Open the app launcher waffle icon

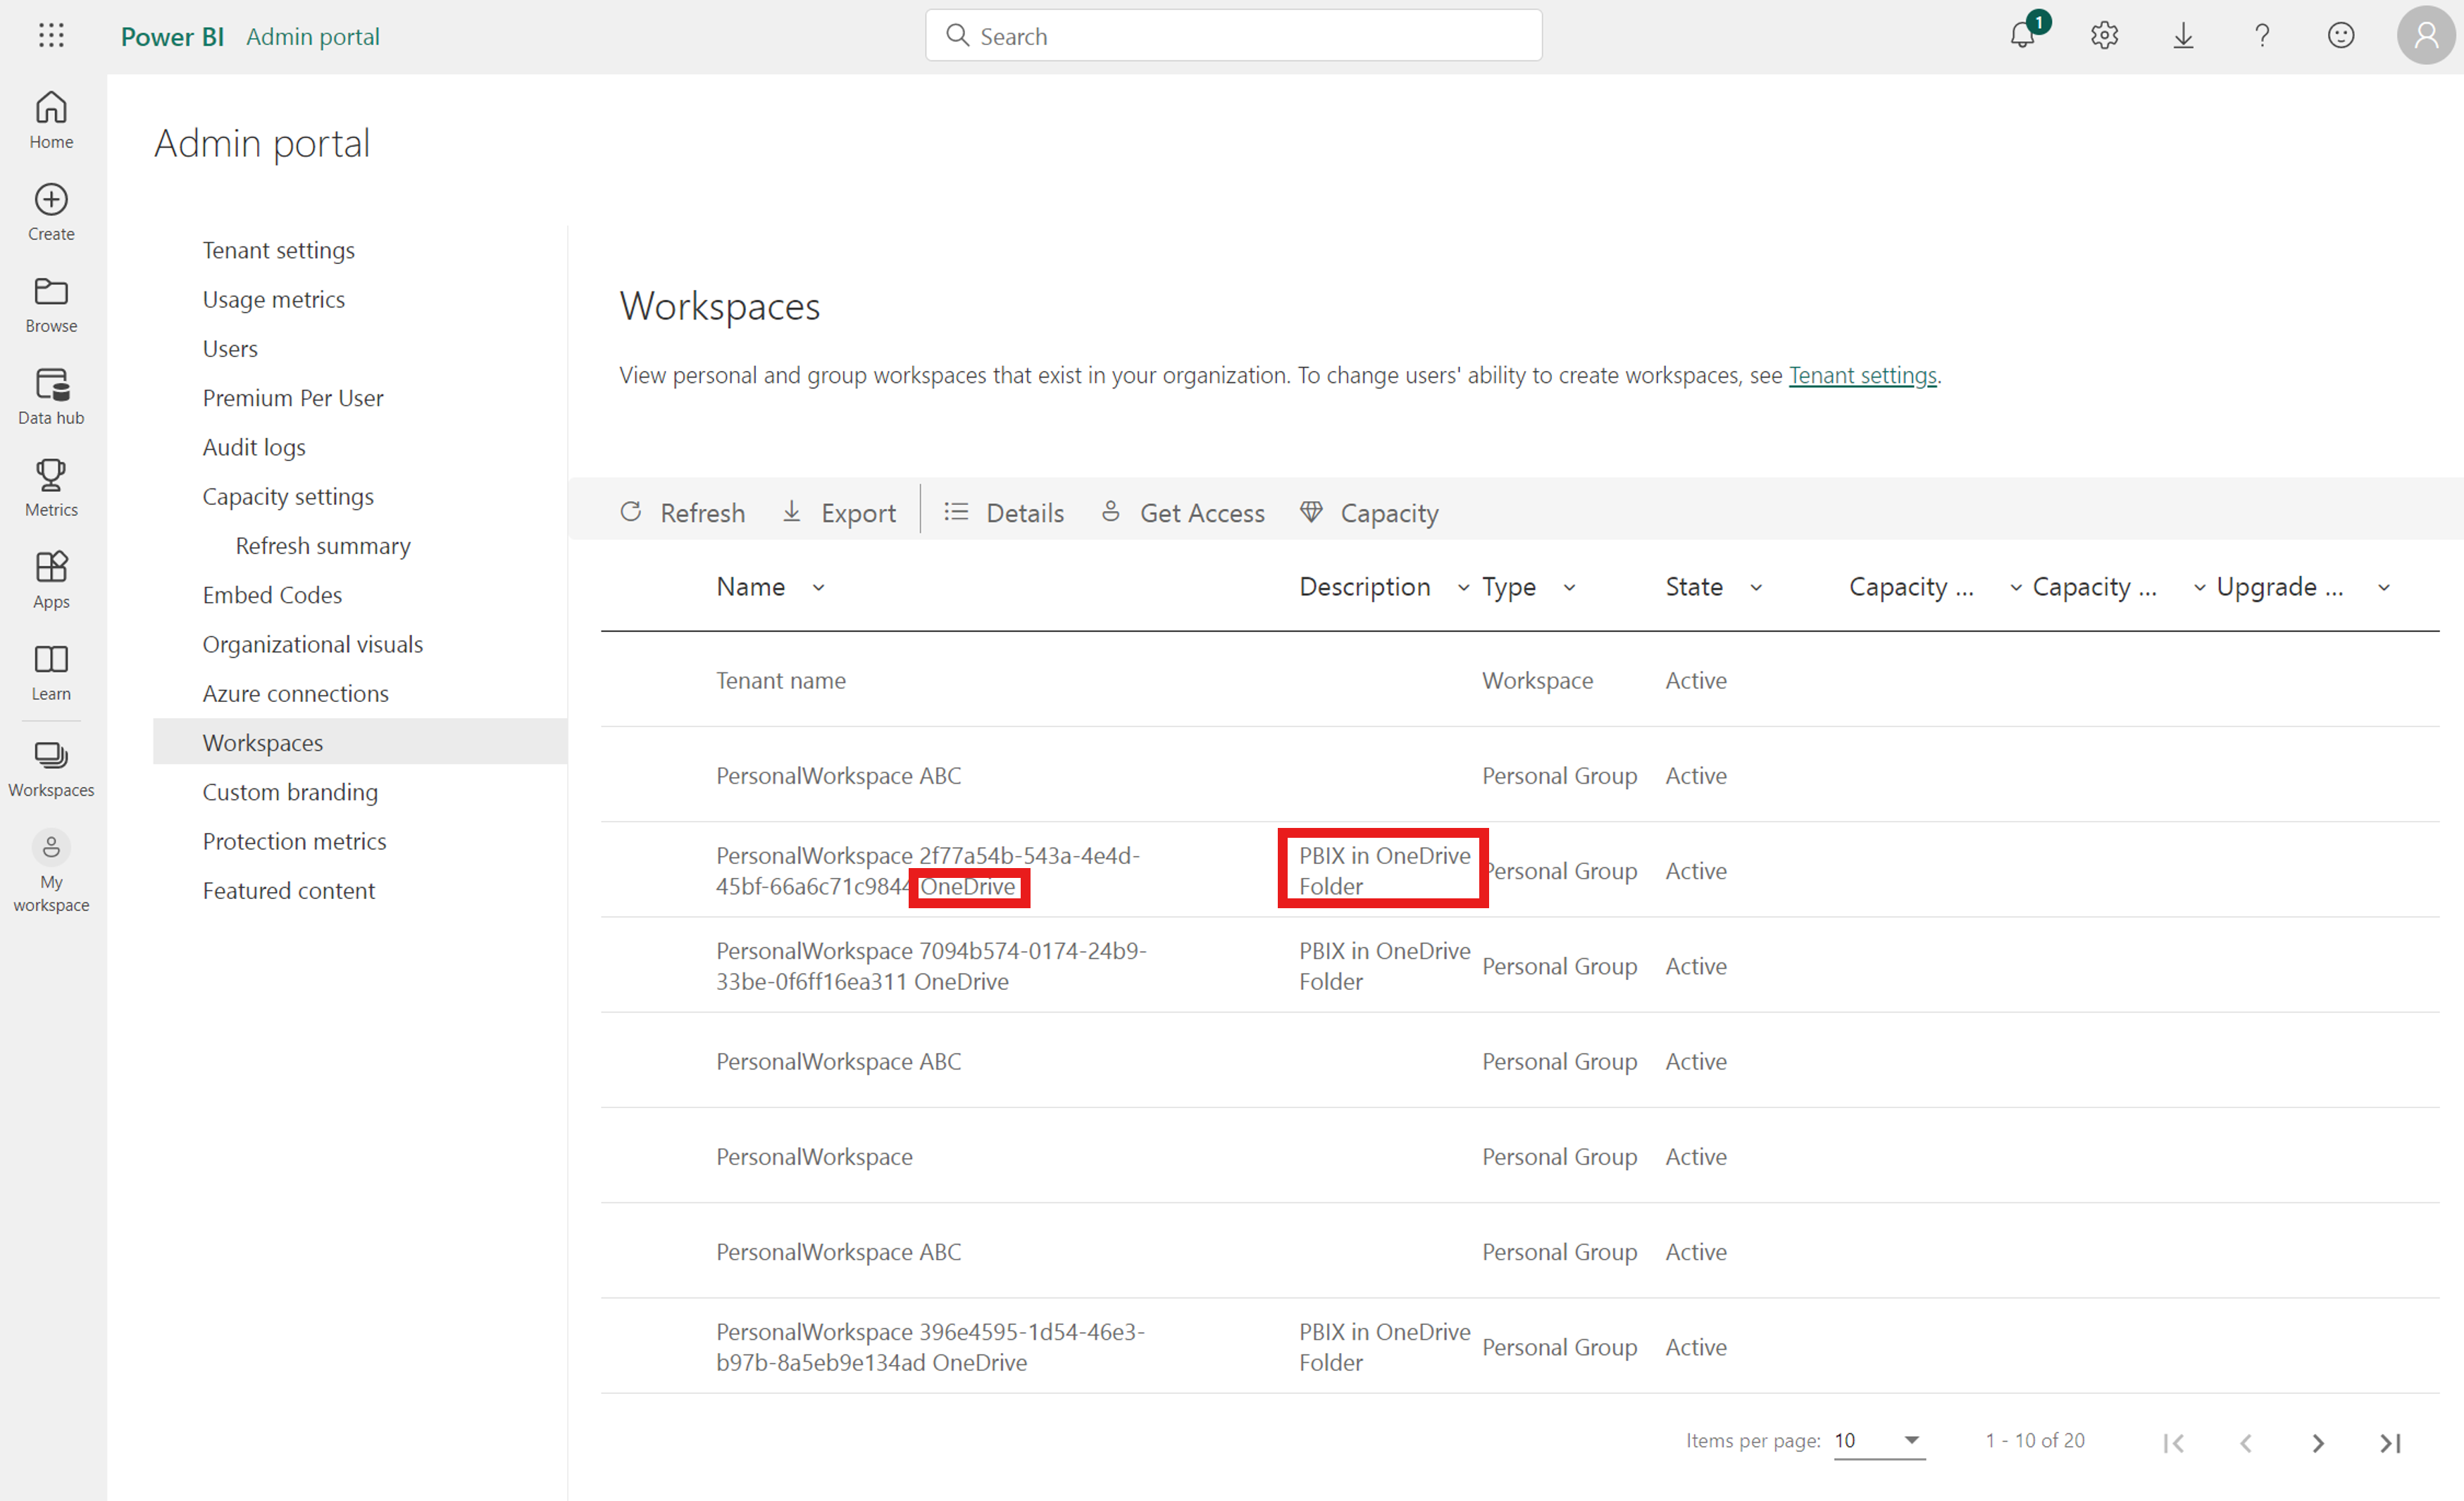tap(51, 36)
